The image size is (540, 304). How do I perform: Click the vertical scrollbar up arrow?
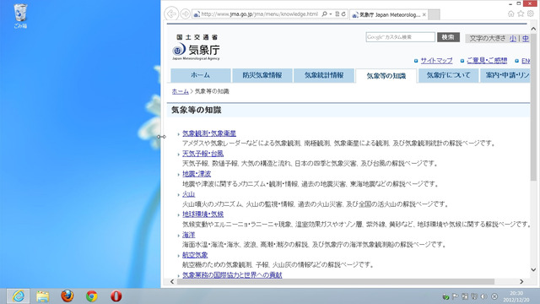533,30
